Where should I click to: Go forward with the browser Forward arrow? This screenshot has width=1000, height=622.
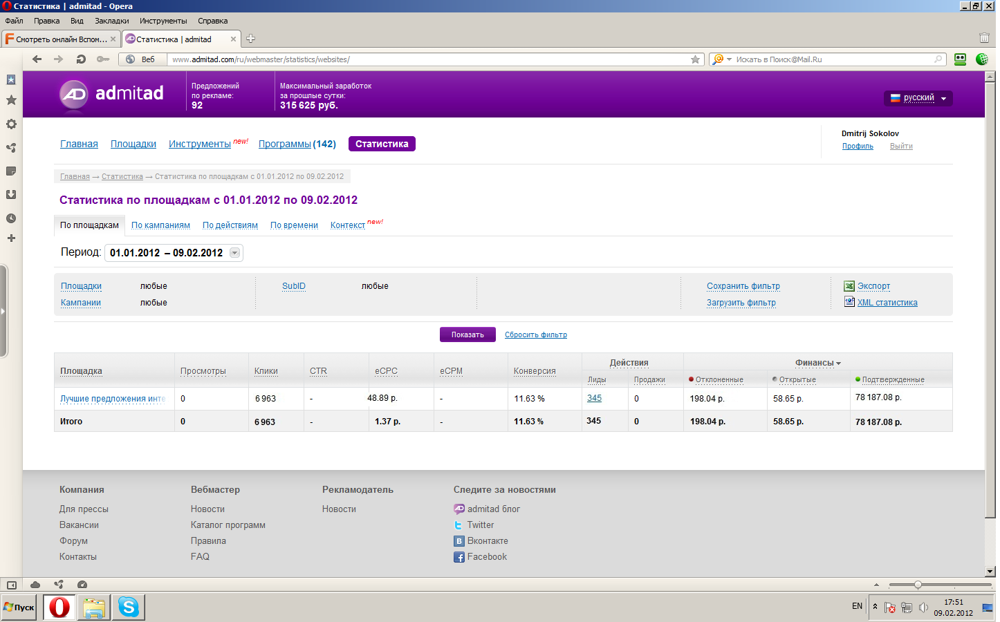point(58,59)
